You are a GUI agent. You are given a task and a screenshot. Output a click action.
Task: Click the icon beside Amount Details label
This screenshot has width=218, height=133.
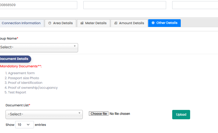click(x=116, y=23)
